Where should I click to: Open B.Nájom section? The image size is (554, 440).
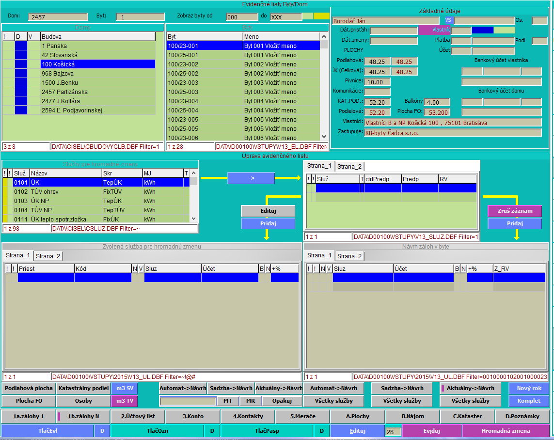412,417
